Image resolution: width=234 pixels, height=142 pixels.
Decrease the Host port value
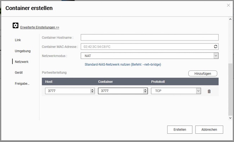point(93,92)
